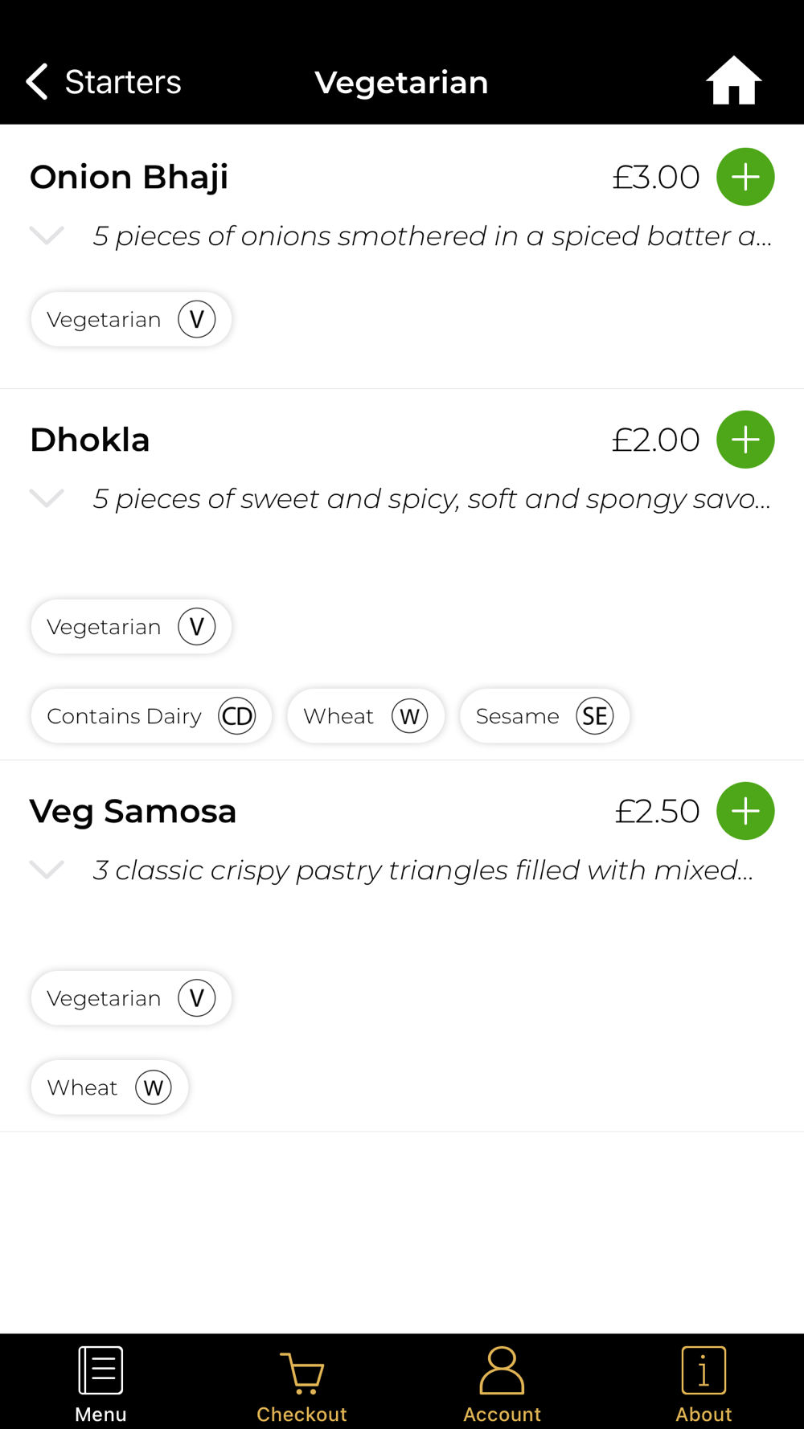
Task: Tap the Sesame allergen tag
Action: [544, 716]
